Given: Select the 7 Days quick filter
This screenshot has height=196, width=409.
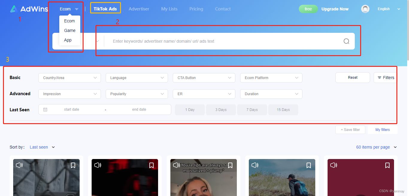Looking at the screenshot, I should tap(252, 110).
